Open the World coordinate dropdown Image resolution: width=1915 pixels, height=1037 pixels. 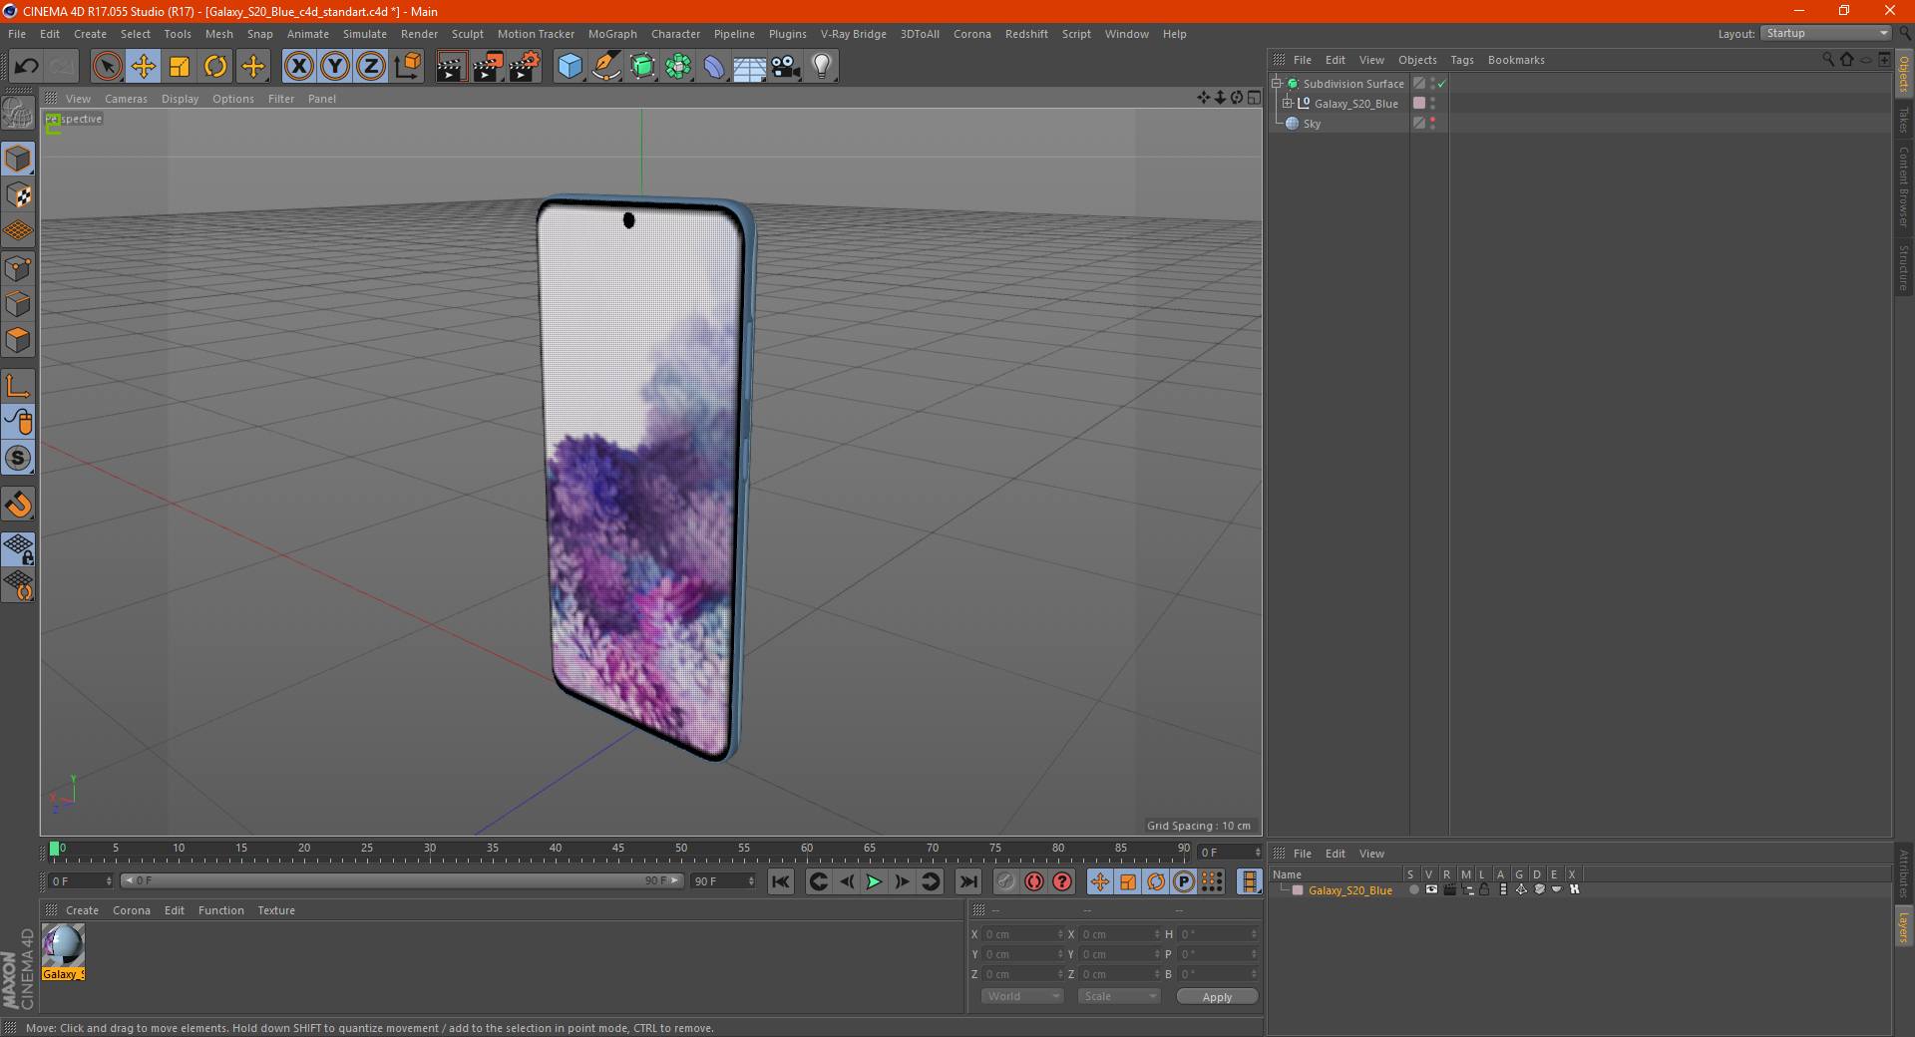pyautogui.click(x=1022, y=996)
